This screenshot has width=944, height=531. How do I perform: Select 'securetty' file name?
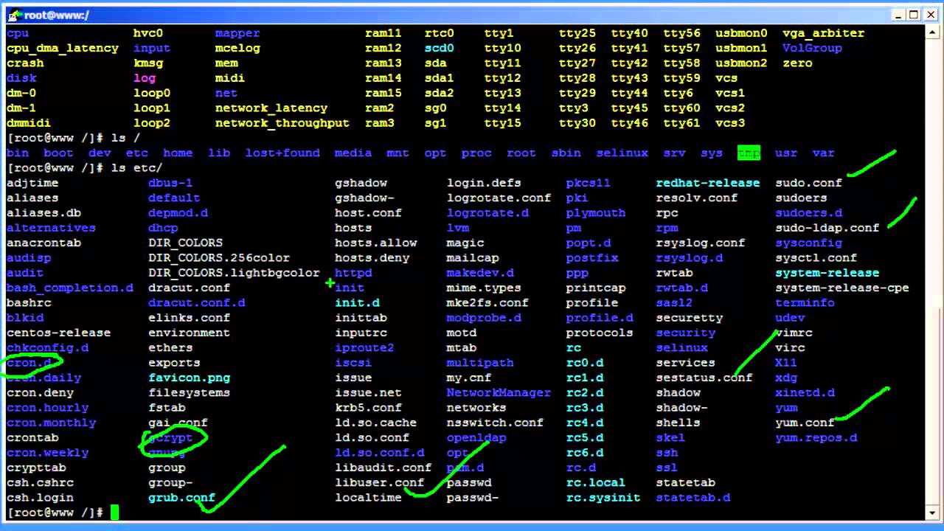click(690, 318)
